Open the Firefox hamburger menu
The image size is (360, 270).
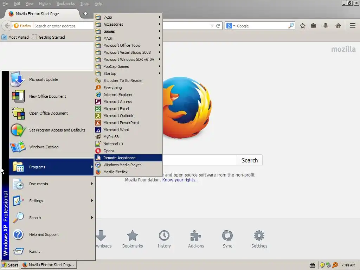point(353,26)
